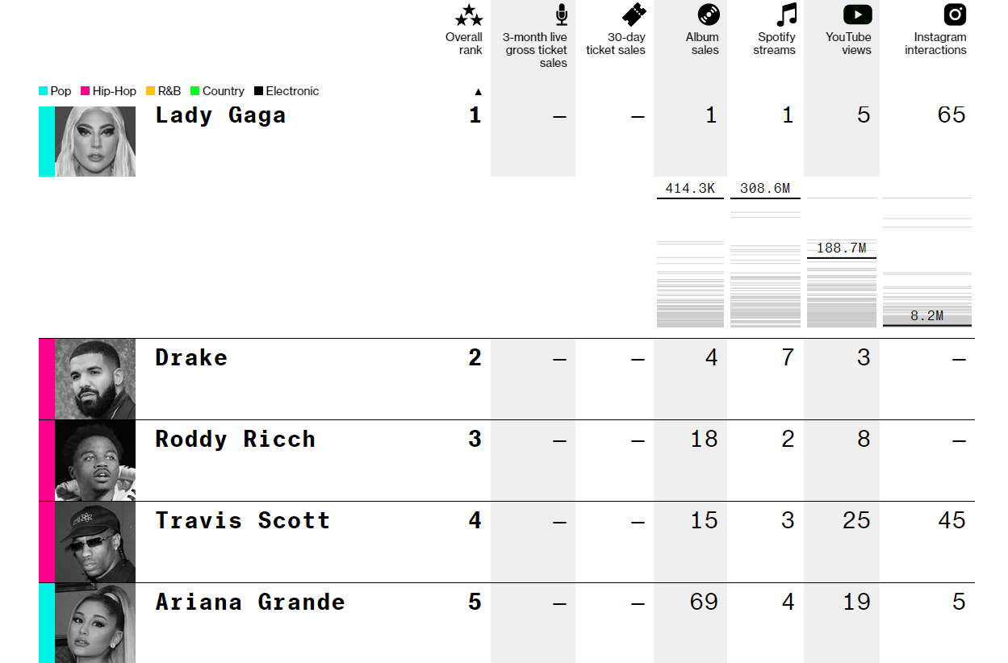
Task: Open Travis Scott artist name
Action: 243,520
